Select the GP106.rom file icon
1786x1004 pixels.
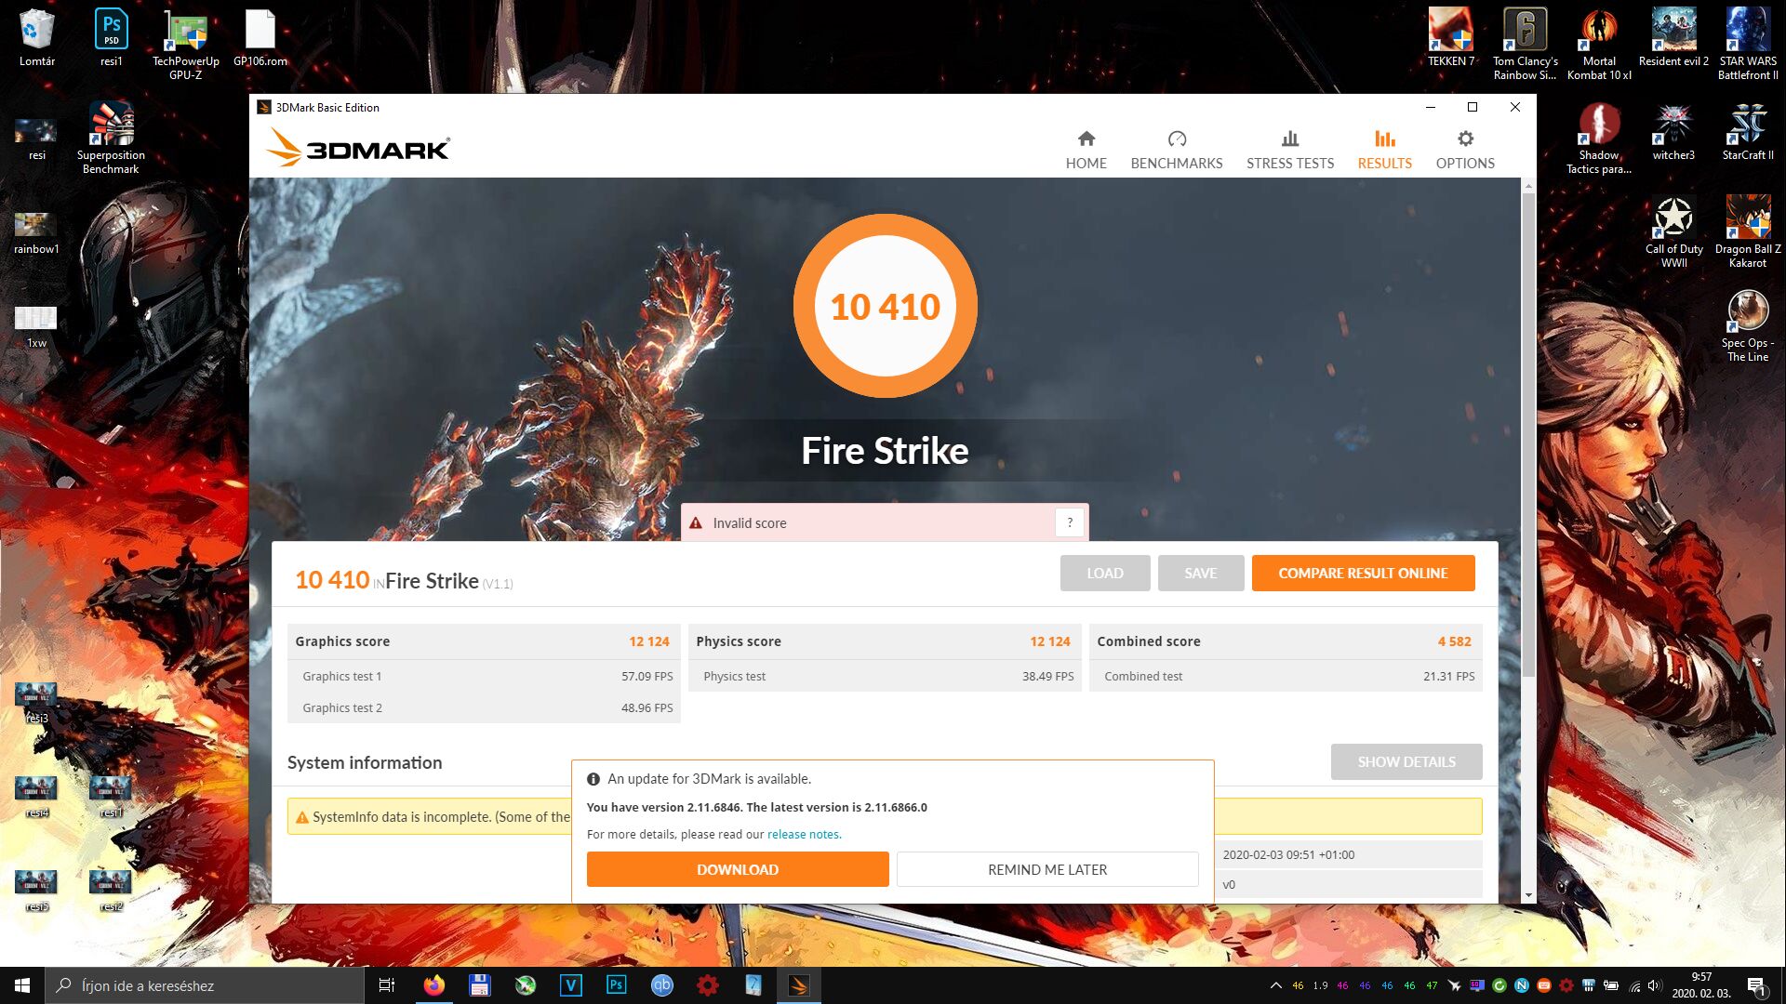[260, 38]
